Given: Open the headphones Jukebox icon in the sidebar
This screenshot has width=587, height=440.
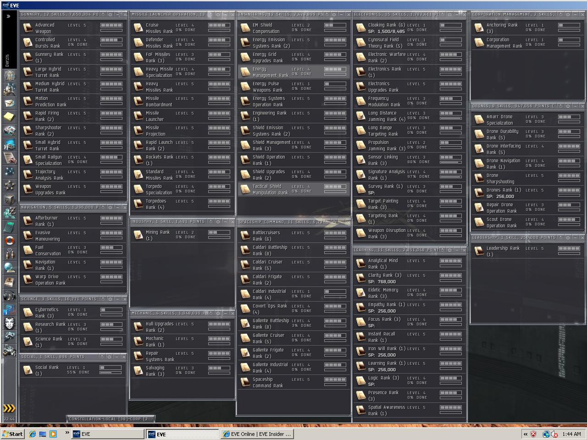Looking at the screenshot, I should (10, 295).
